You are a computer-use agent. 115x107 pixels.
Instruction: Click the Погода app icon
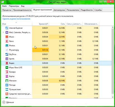pyautogui.click(x=7, y=85)
